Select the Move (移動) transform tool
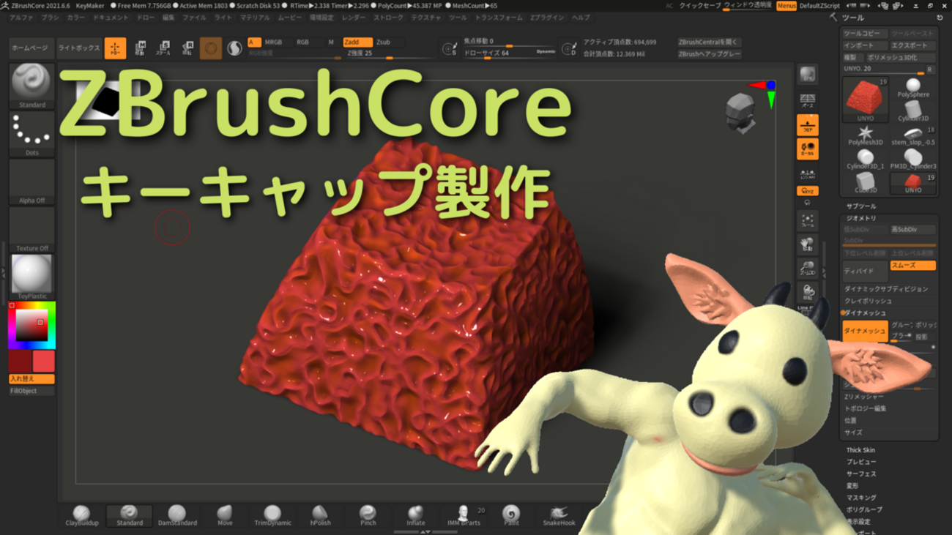Screen dimensions: 952x535 (x=139, y=48)
